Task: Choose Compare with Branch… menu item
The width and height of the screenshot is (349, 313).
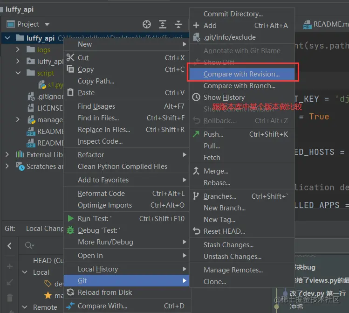Action: 242,85
